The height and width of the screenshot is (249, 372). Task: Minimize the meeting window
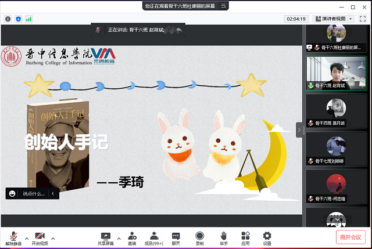(341, 7)
